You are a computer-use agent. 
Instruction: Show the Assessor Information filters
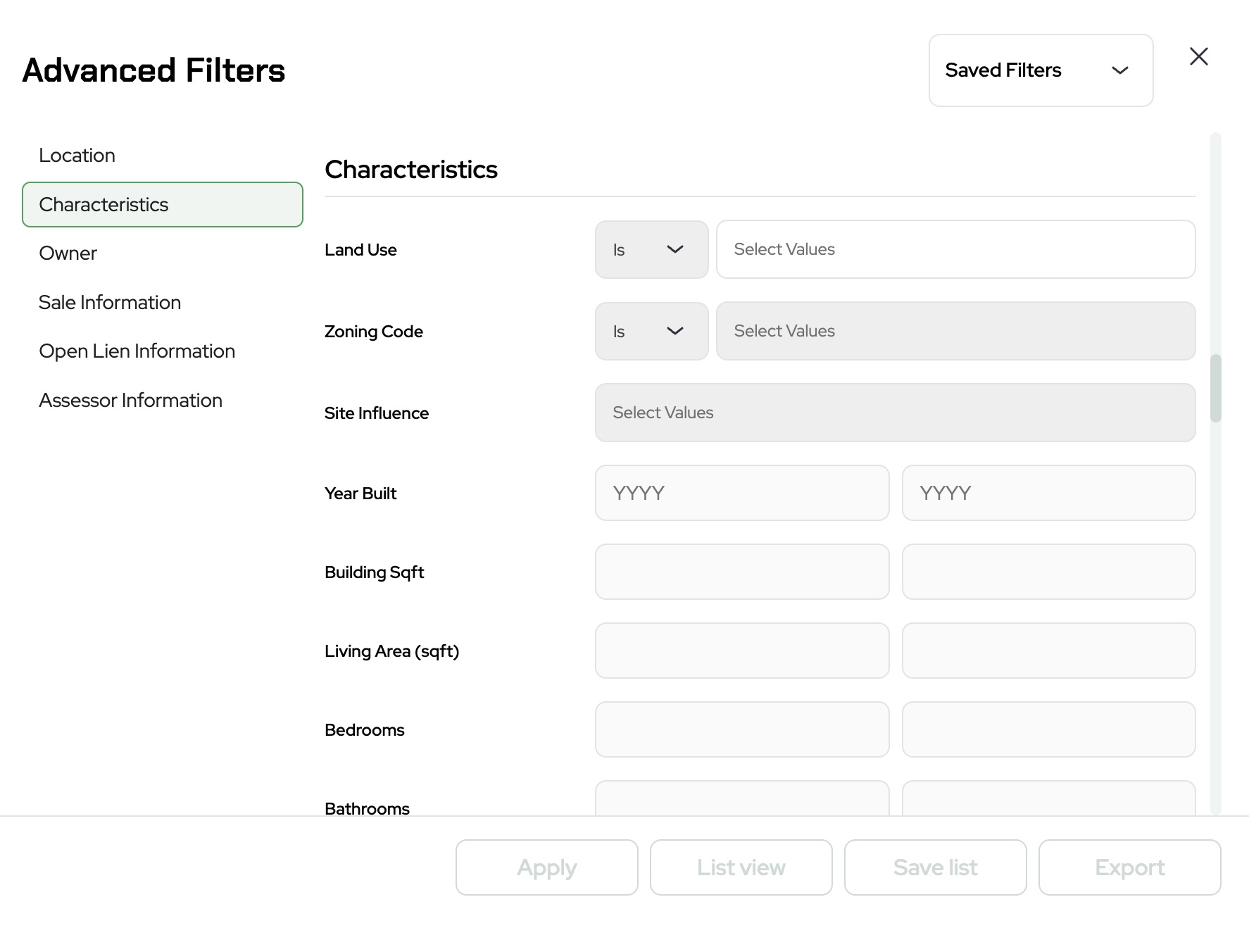click(131, 401)
